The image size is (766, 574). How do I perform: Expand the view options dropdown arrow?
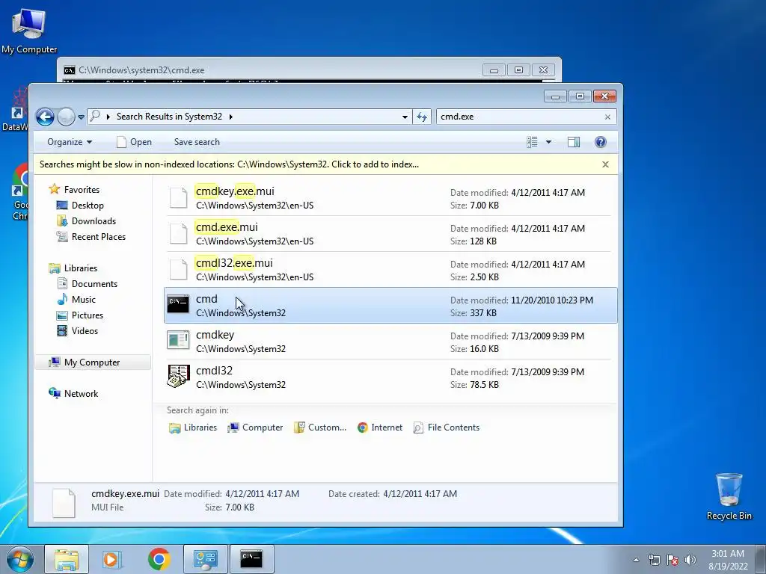pyautogui.click(x=548, y=142)
